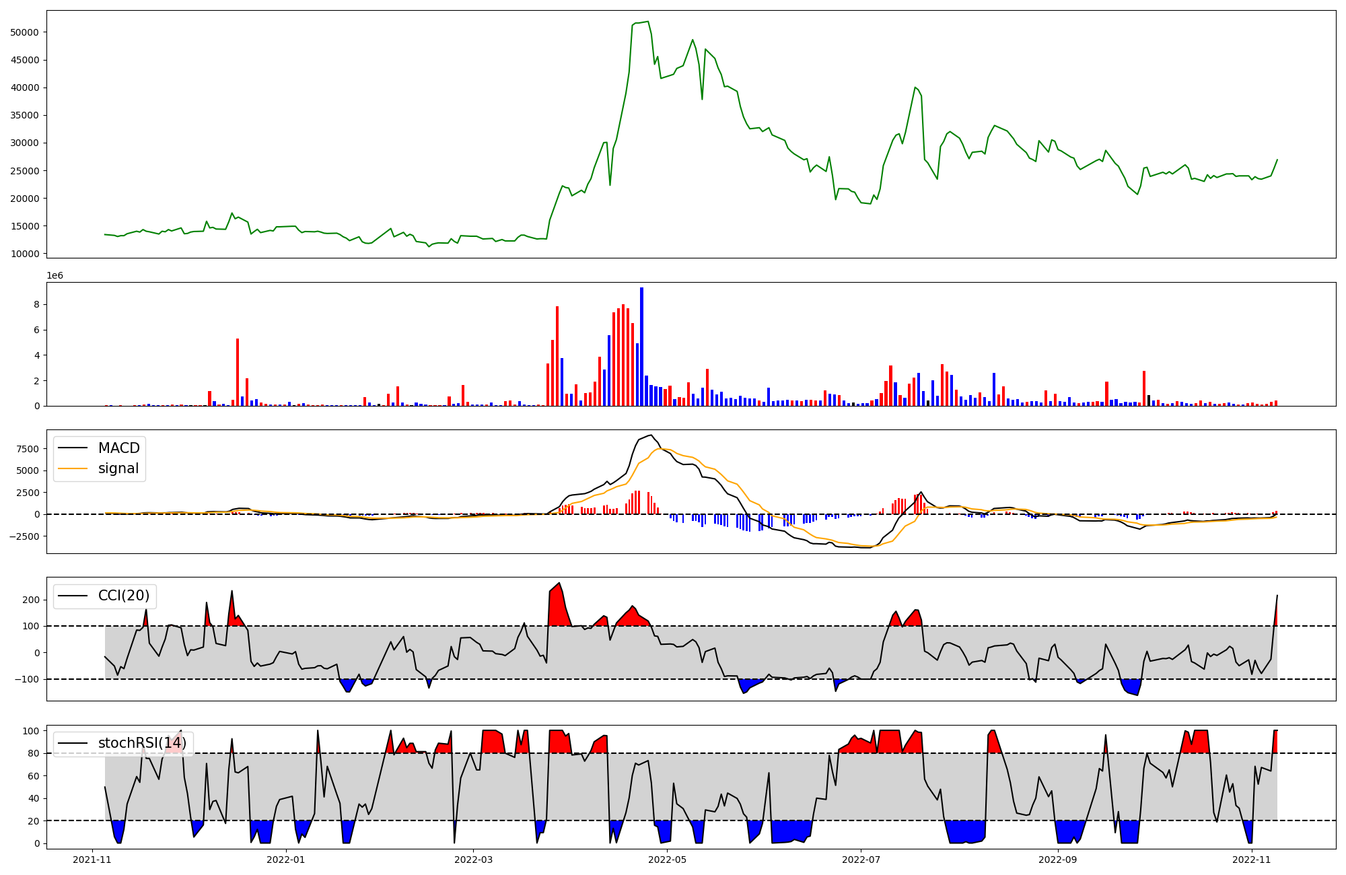
Task: Click the 2021-11 x-axis date label
Action: [92, 860]
